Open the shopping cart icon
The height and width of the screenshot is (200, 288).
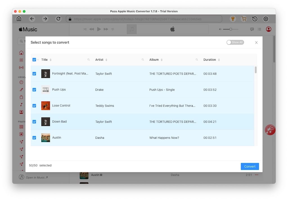(244, 19)
